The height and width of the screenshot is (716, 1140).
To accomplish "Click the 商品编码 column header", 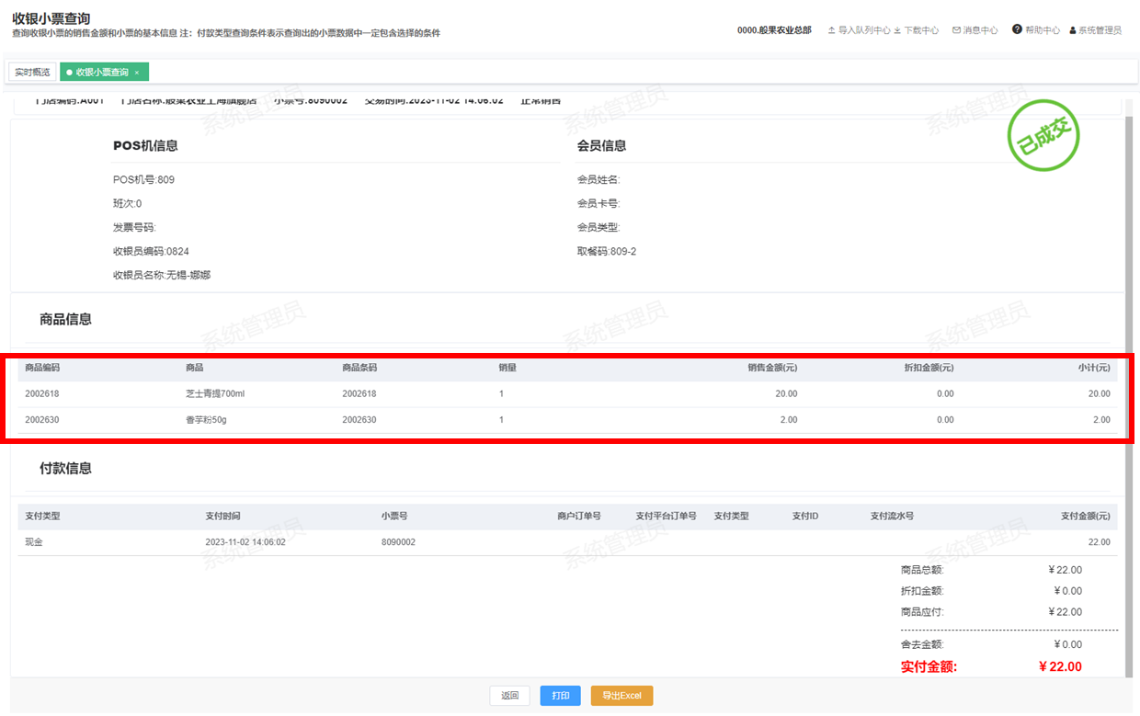I will tap(42, 368).
